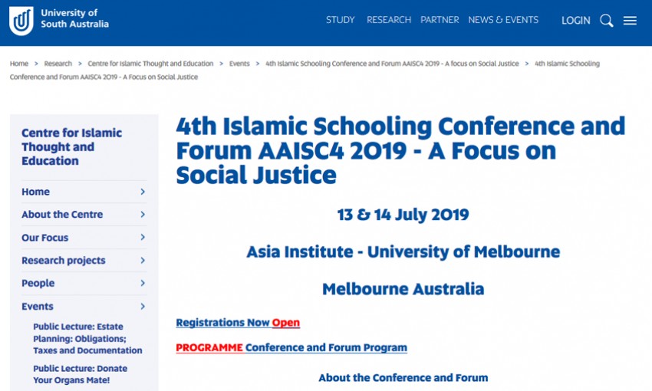The width and height of the screenshot is (652, 391).
Task: Open the search magnifier icon
Action: click(606, 21)
